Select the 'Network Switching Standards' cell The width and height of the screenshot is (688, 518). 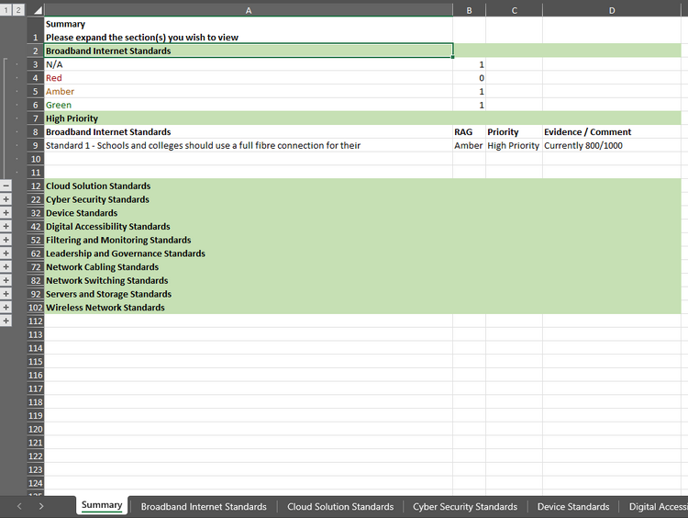pos(249,280)
